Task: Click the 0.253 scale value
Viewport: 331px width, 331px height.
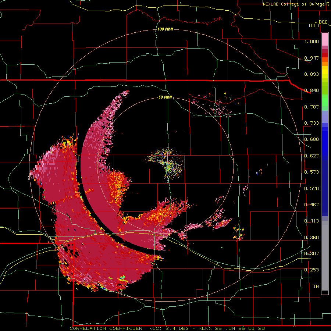Action: 312,270
